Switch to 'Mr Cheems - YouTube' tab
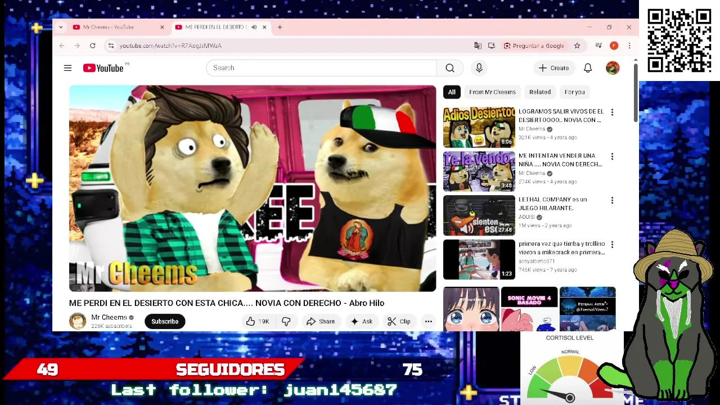This screenshot has width=720, height=405. pos(118,27)
